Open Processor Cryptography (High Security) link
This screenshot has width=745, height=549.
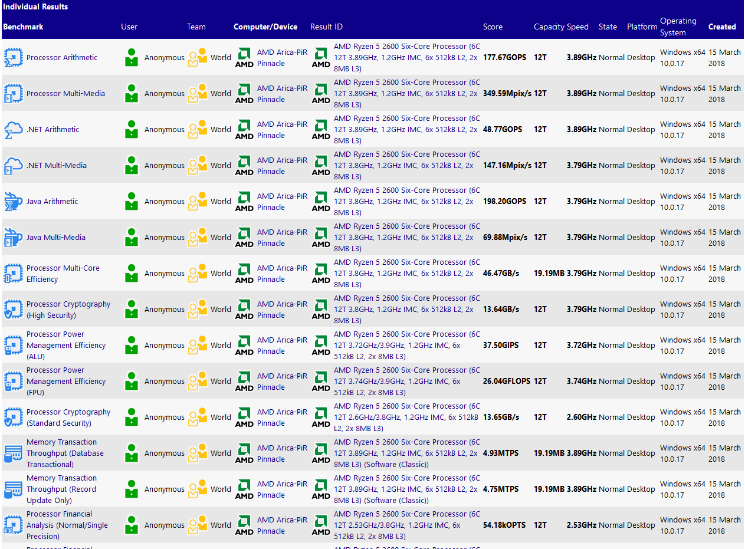tap(68, 310)
